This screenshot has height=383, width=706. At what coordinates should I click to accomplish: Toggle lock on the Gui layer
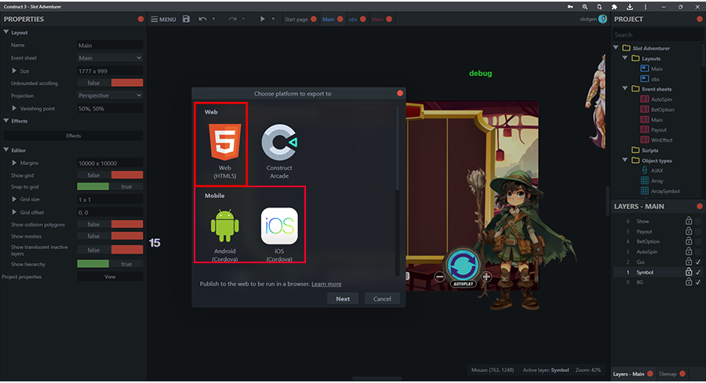tap(689, 262)
